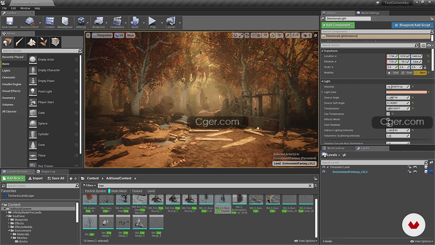
Task: Reset Location to default arrow
Action: [x=429, y=56]
